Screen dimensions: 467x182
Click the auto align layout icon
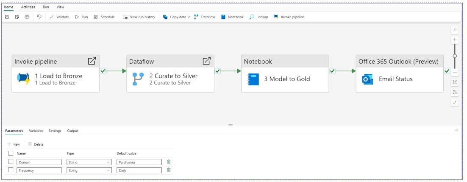tap(454, 92)
